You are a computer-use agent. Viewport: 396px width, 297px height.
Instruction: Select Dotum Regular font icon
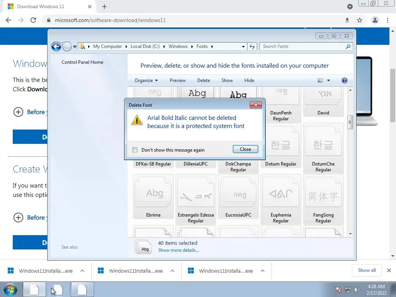(x=281, y=145)
